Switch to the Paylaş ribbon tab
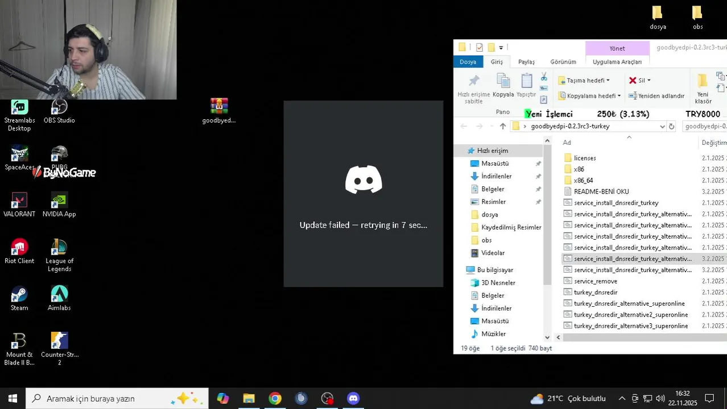The width and height of the screenshot is (727, 409). point(526,61)
